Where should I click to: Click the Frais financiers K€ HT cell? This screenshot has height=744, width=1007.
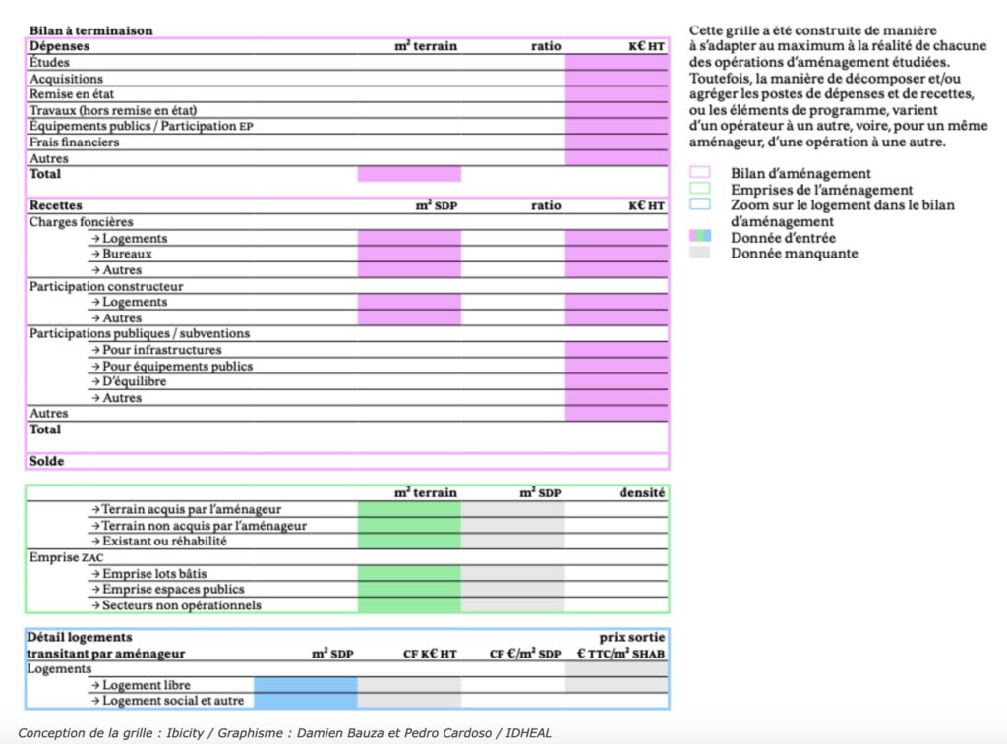click(617, 142)
